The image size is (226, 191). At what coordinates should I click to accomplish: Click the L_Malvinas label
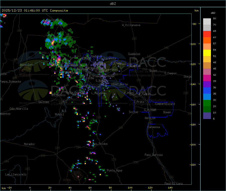99,93
